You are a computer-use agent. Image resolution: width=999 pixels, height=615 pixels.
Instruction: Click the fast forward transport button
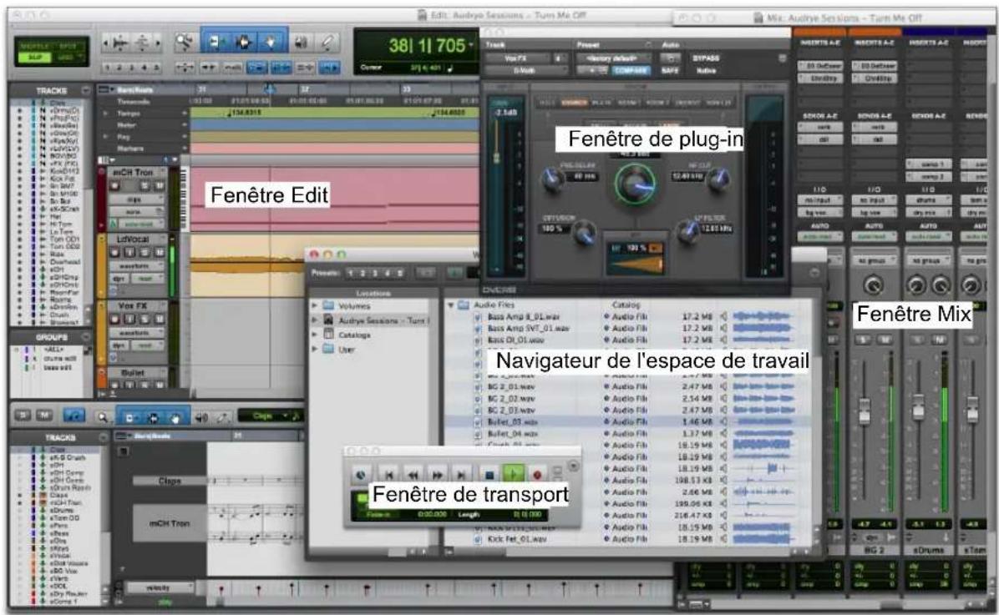click(437, 475)
